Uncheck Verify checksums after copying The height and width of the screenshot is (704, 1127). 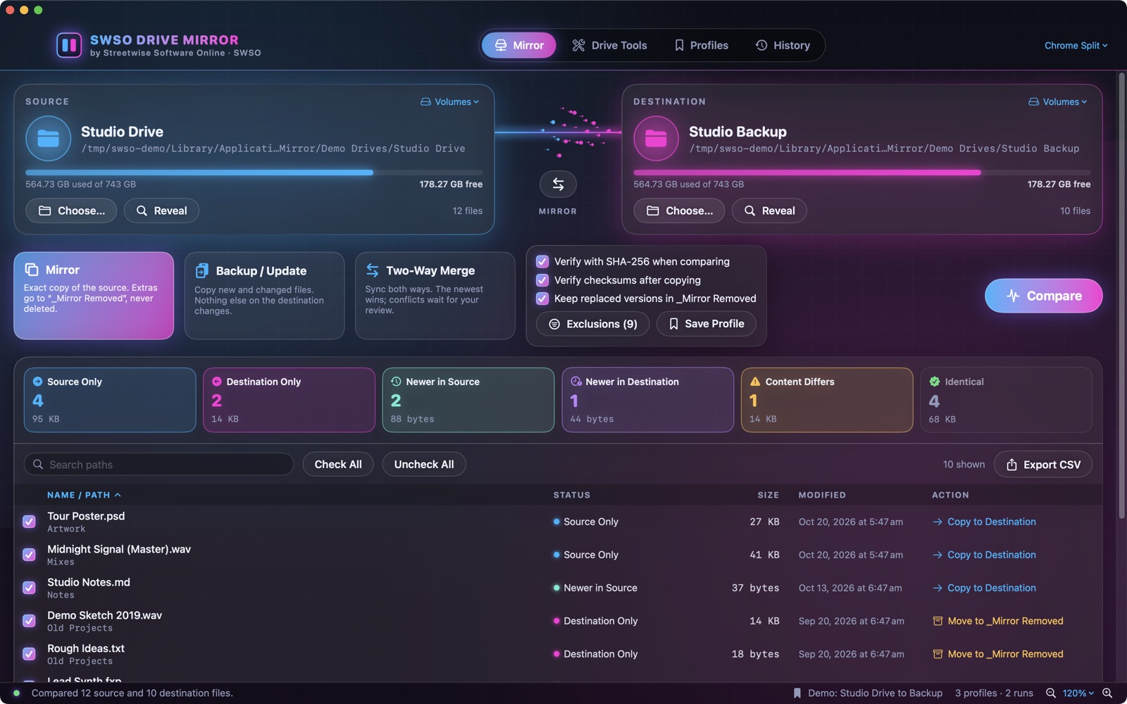pos(542,280)
